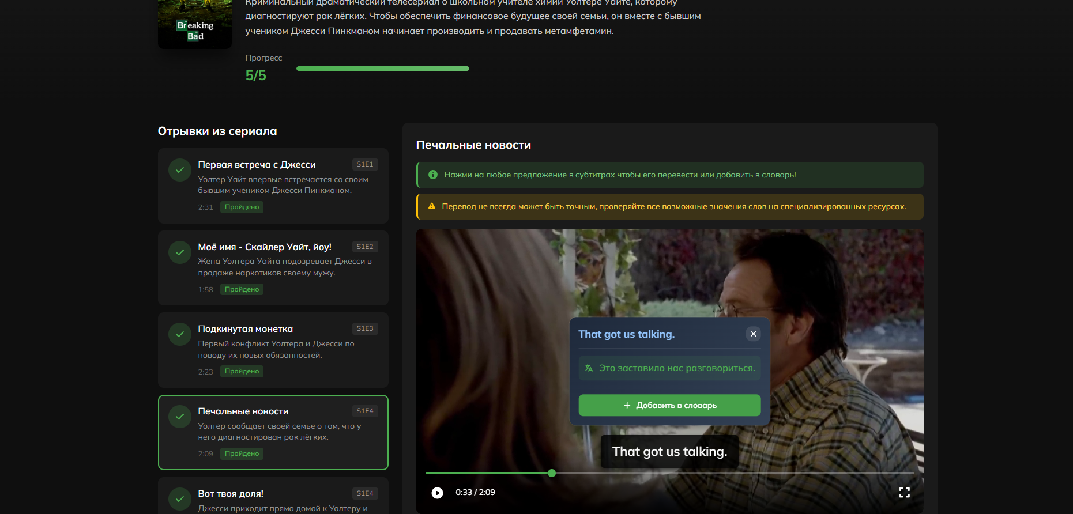Open clip 'Первая встреча с Джесси'

(273, 186)
